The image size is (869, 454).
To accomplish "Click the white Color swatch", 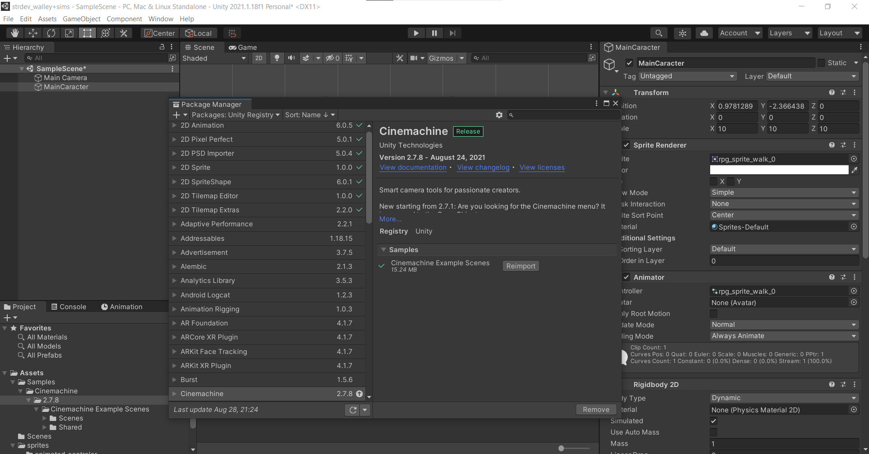I will [x=779, y=170].
